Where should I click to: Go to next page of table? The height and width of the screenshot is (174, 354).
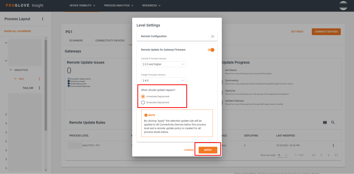[x=328, y=155]
